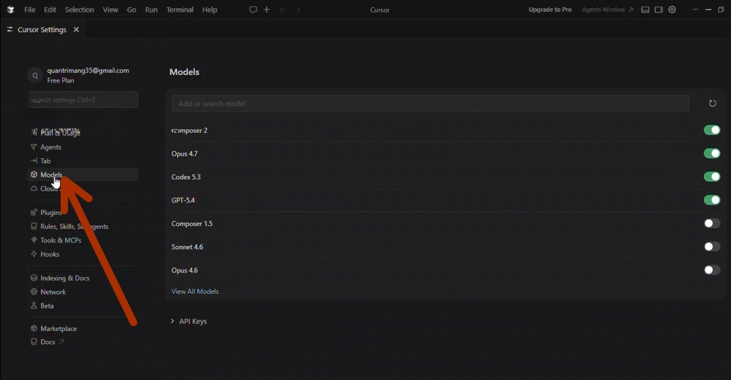Click the Marketplace icon in sidebar
The width and height of the screenshot is (731, 380).
pos(34,328)
